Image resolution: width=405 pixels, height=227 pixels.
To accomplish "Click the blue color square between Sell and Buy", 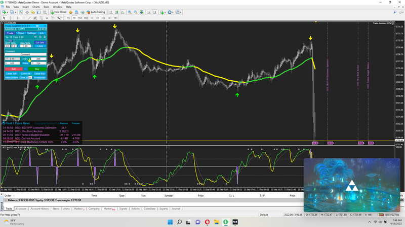I will pyautogui.click(x=25, y=69).
